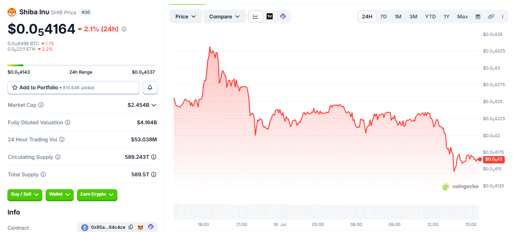Click the 2.1% (24h) change text
Image resolution: width=513 pixels, height=232 pixels.
101,29
